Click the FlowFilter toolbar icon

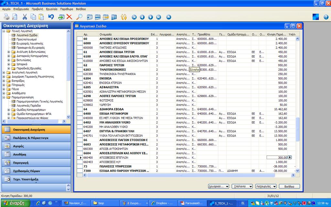(x=106, y=17)
